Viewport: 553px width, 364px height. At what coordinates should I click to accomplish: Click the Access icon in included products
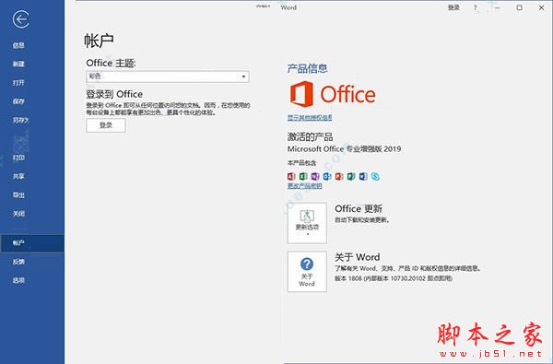pyautogui.click(x=291, y=176)
